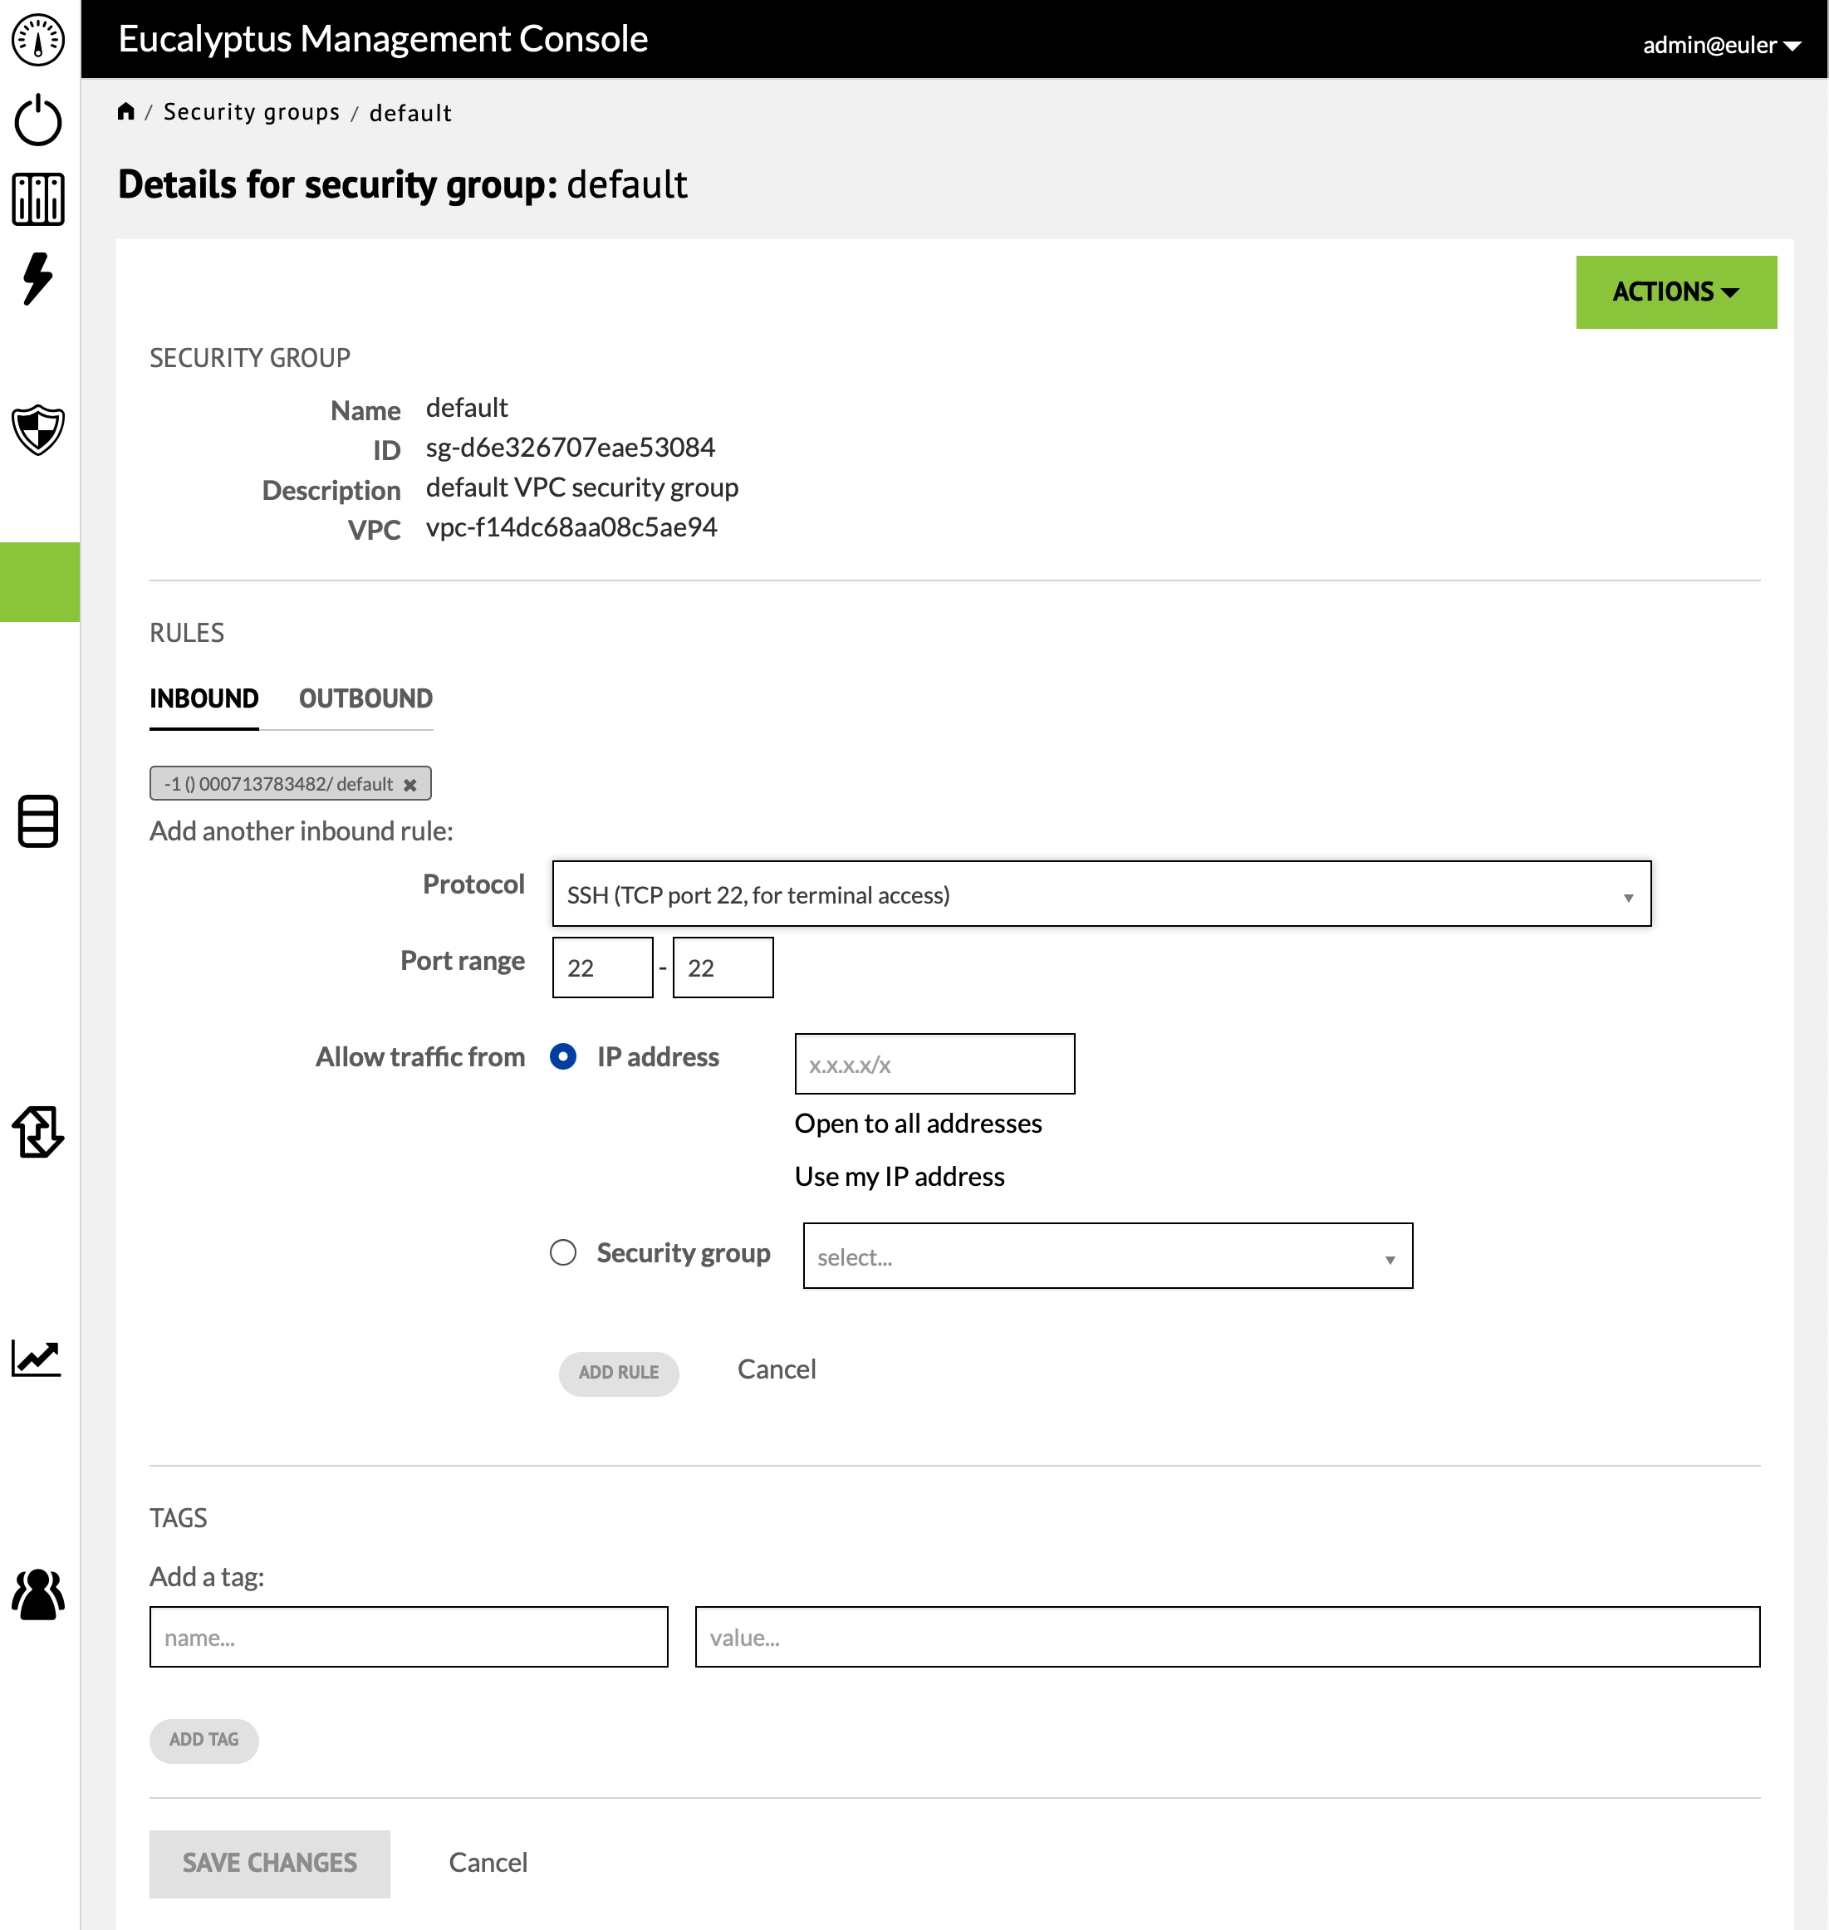Expand the Actions menu button
This screenshot has height=1930, width=1829.
(1677, 292)
